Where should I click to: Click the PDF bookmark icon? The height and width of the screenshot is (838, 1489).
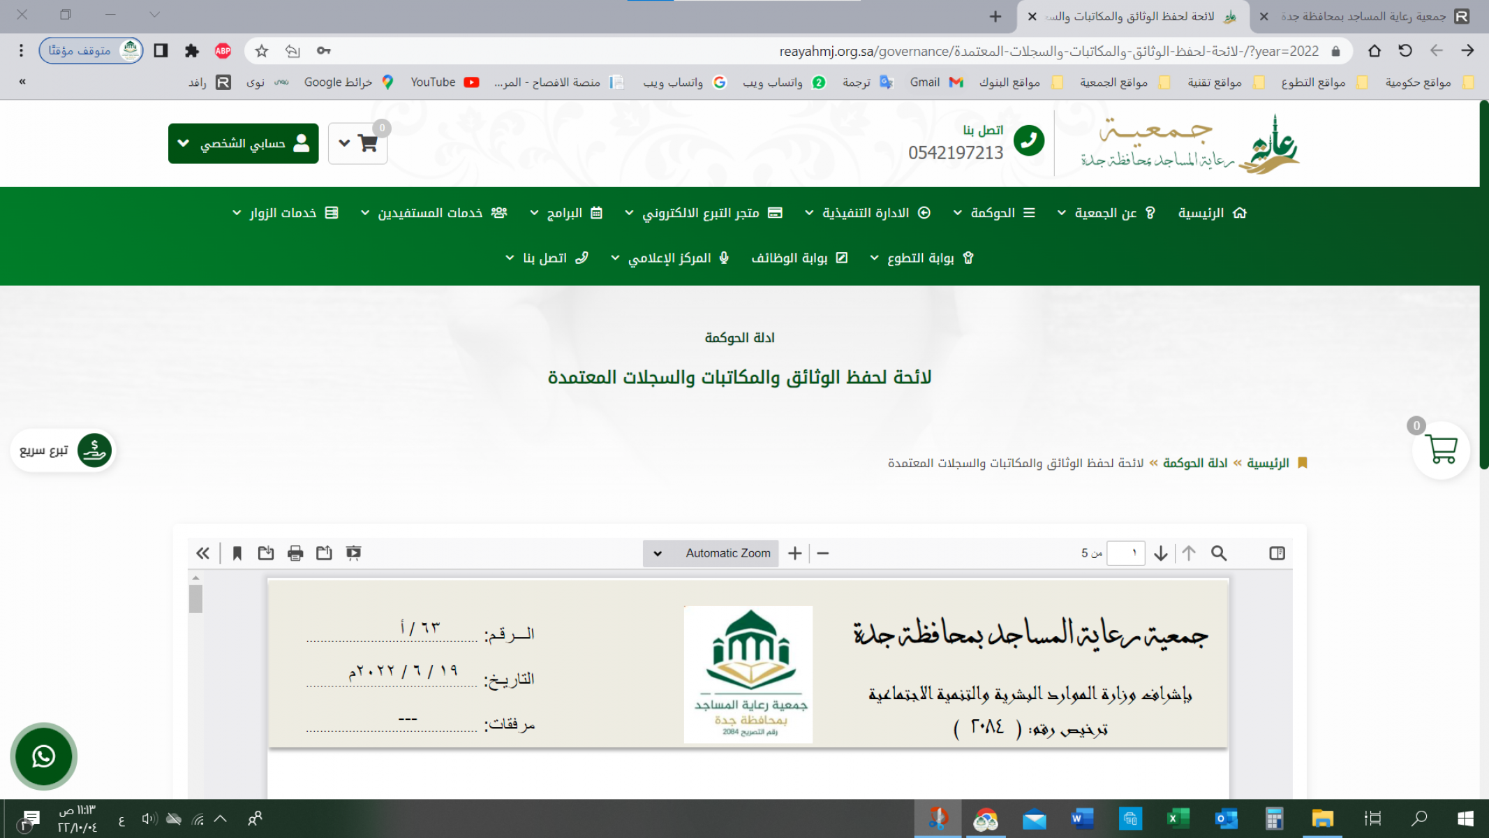[237, 553]
